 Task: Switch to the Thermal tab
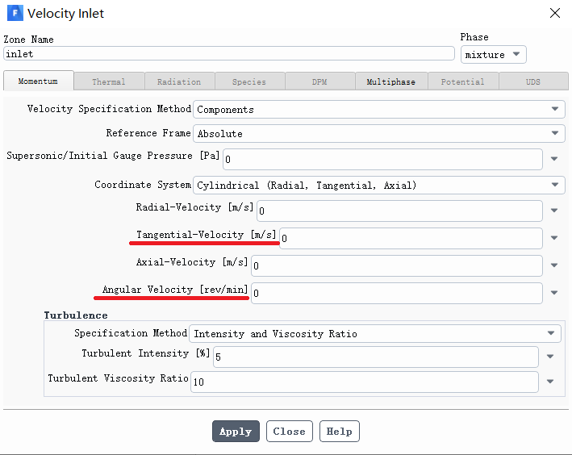coord(108,81)
